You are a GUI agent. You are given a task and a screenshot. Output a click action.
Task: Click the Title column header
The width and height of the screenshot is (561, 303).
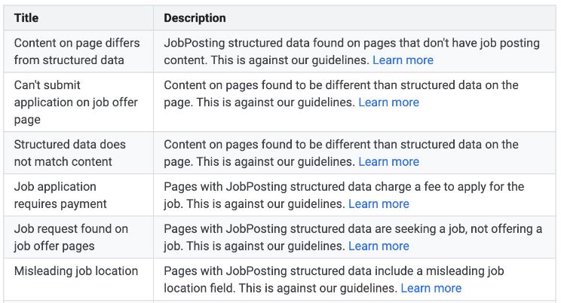26,18
